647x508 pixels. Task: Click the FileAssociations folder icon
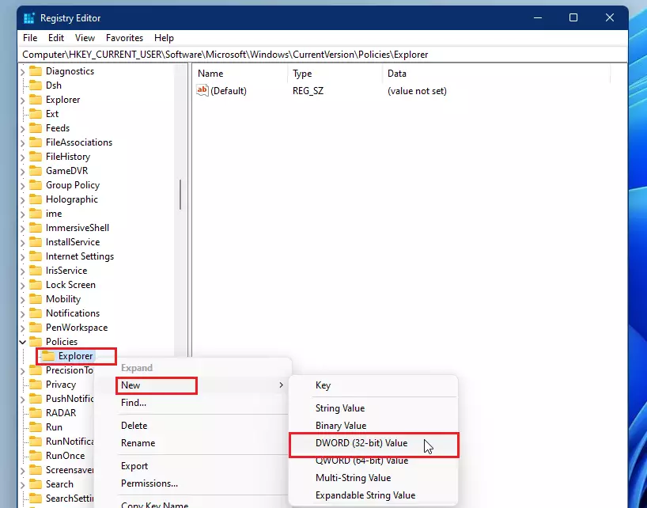click(x=36, y=142)
